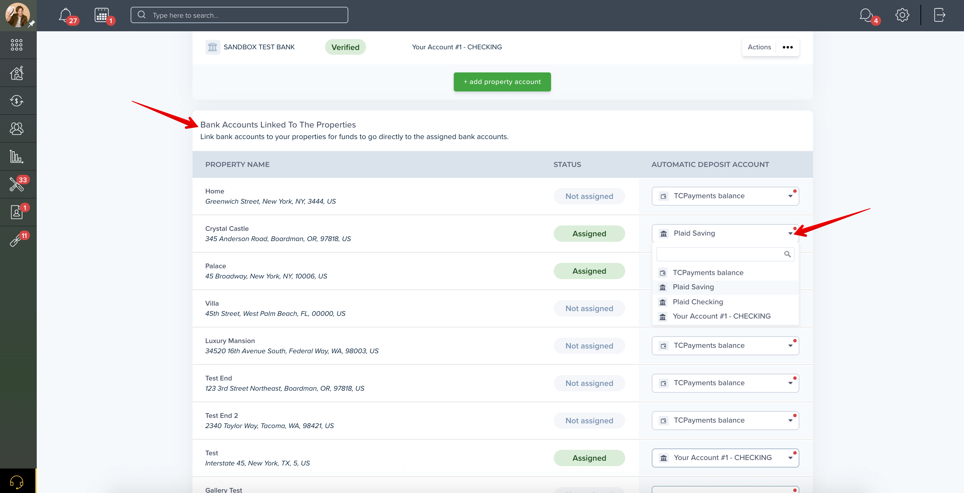This screenshot has height=493, width=964.
Task: Expand deposit account dropdown for Home
Action: point(725,196)
